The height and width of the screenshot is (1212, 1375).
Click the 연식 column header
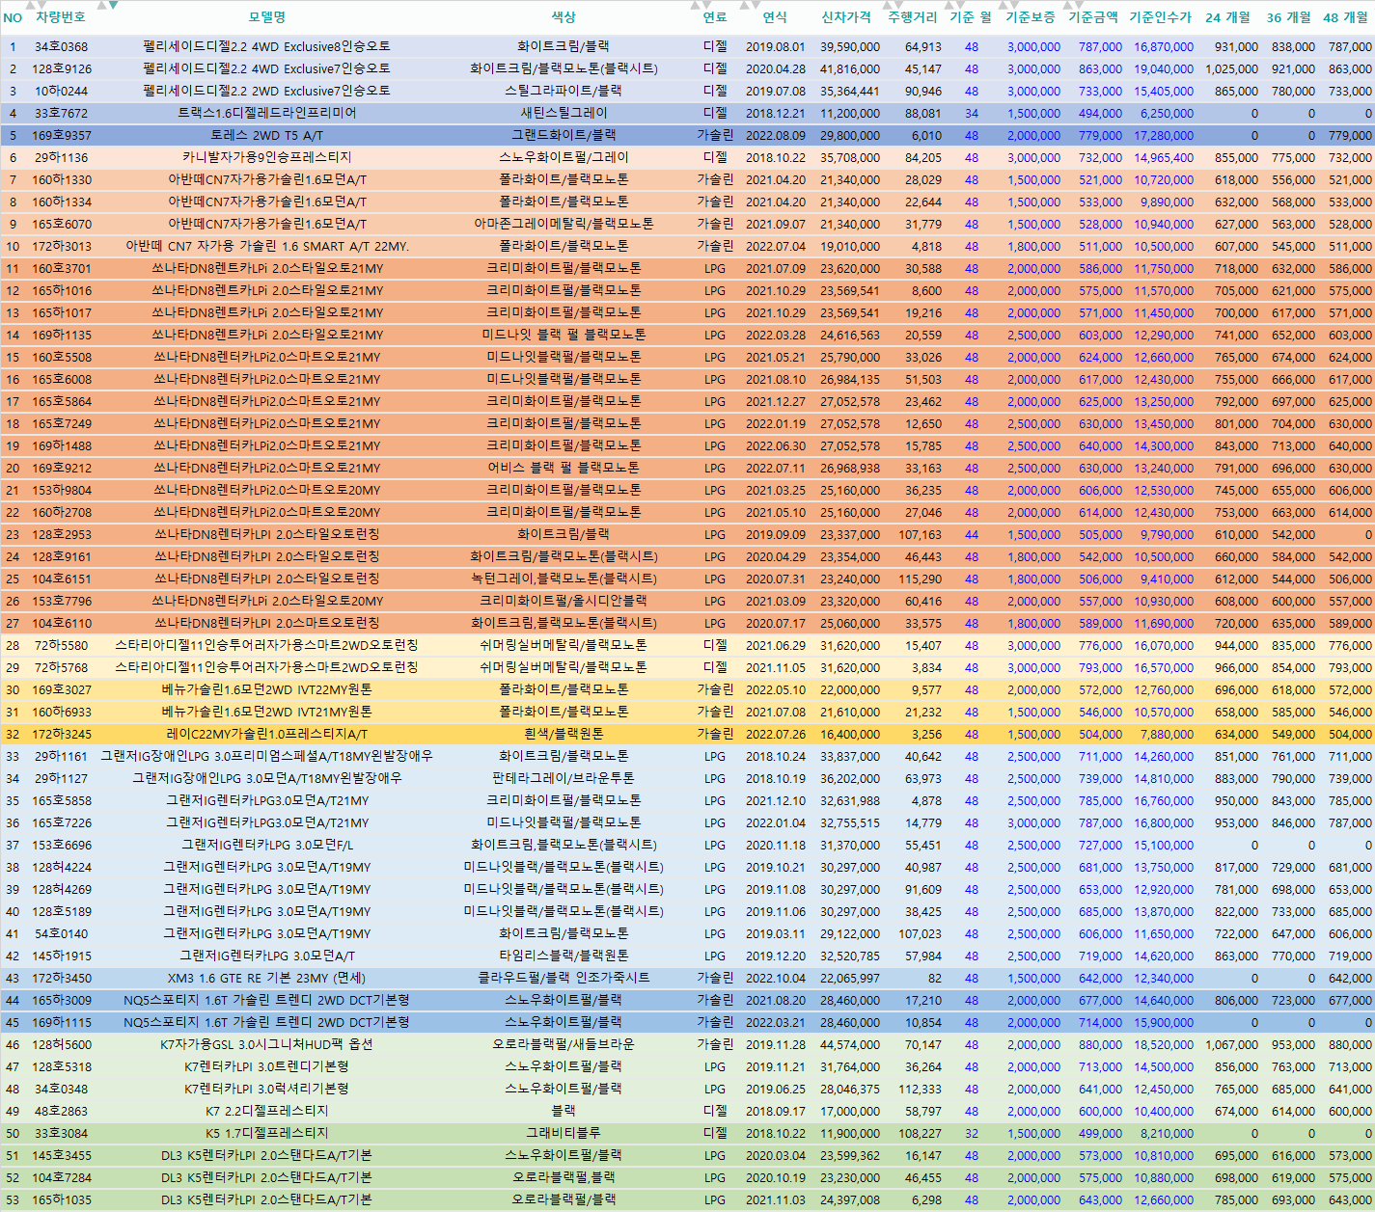pyautogui.click(x=775, y=17)
